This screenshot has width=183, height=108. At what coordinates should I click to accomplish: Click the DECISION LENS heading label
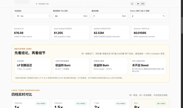(x=23, y=49)
